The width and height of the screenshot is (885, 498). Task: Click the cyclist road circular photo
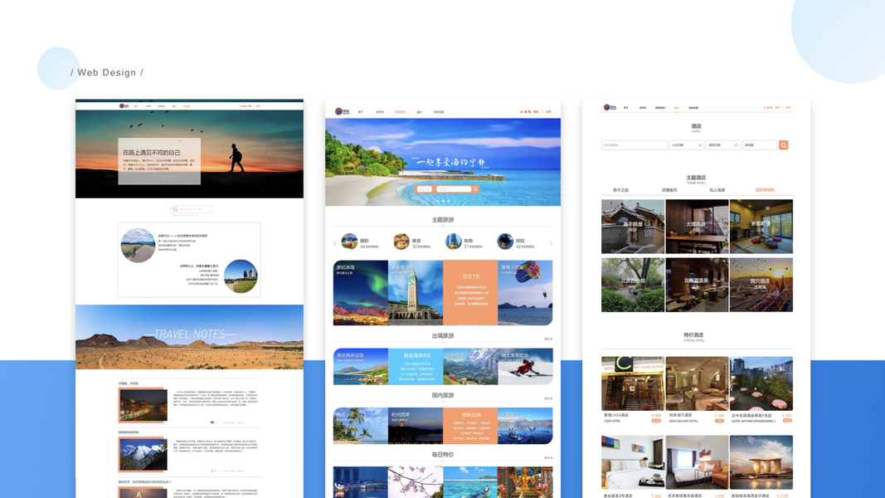click(x=138, y=245)
